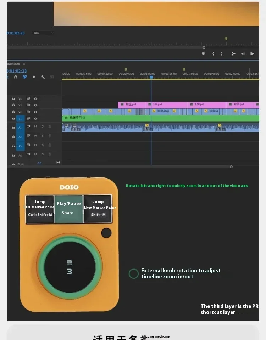This screenshot has width=266, height=340.
Task: Enable voice-over record microphone on A1
Action: point(50,126)
